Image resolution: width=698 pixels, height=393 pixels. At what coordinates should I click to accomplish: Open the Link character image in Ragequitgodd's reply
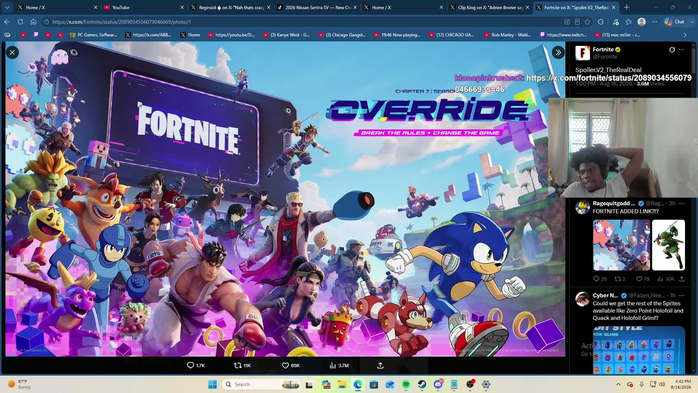(x=669, y=245)
